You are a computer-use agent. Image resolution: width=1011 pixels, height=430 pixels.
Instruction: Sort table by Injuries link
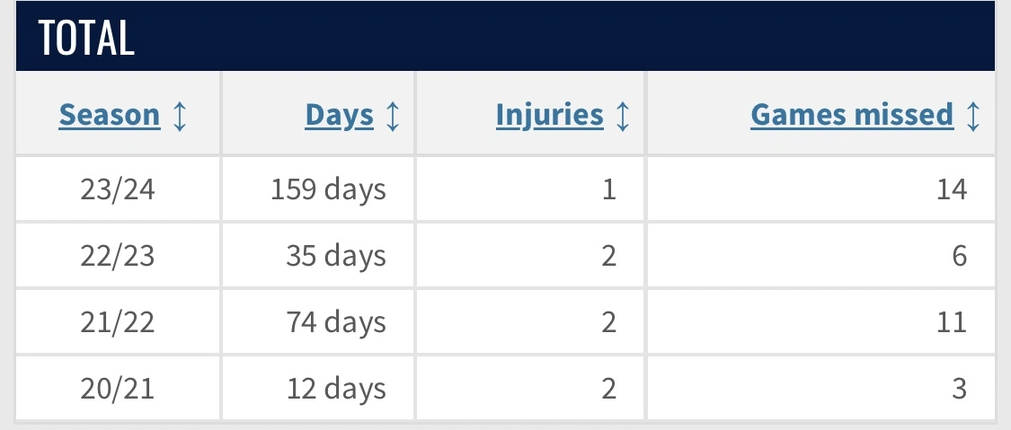pos(549,116)
